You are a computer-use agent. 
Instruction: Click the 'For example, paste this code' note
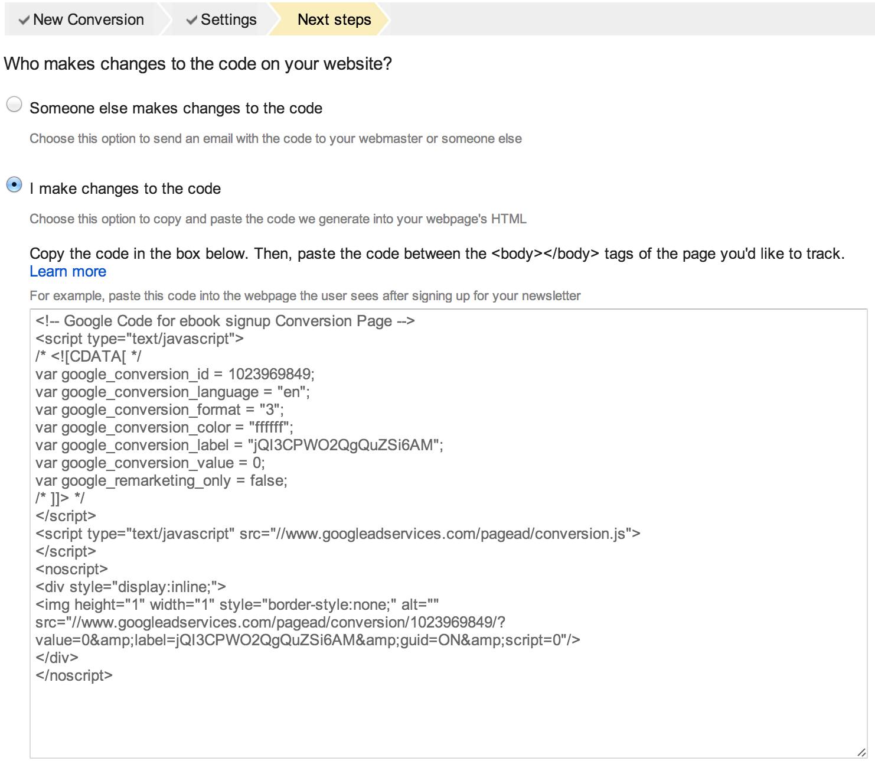[305, 296]
